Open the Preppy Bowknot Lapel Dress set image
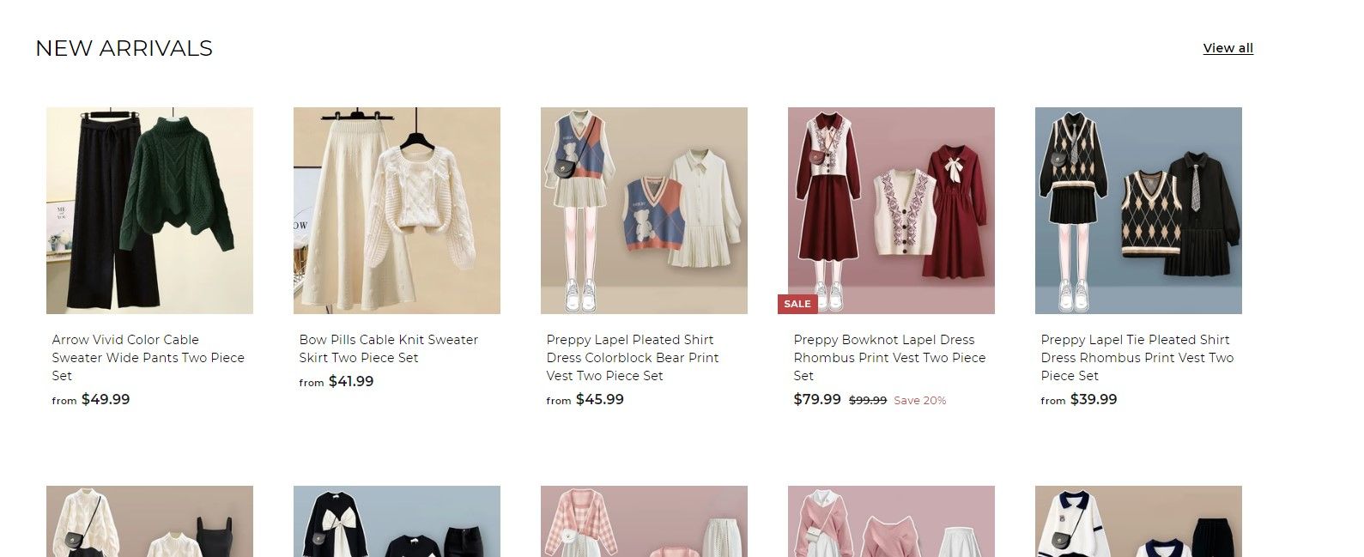1364x557 pixels. [x=891, y=210]
